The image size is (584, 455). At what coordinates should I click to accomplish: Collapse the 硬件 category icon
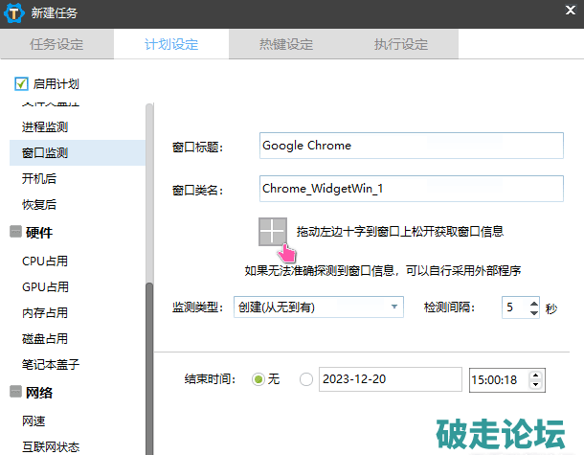(x=15, y=233)
